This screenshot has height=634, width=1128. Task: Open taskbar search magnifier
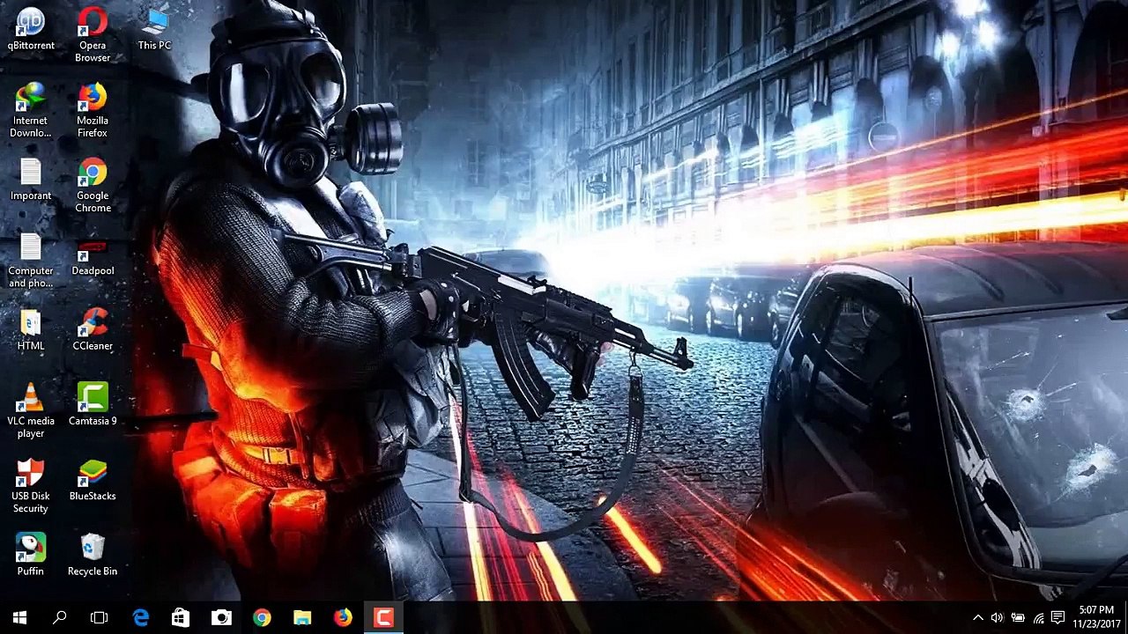[59, 618]
